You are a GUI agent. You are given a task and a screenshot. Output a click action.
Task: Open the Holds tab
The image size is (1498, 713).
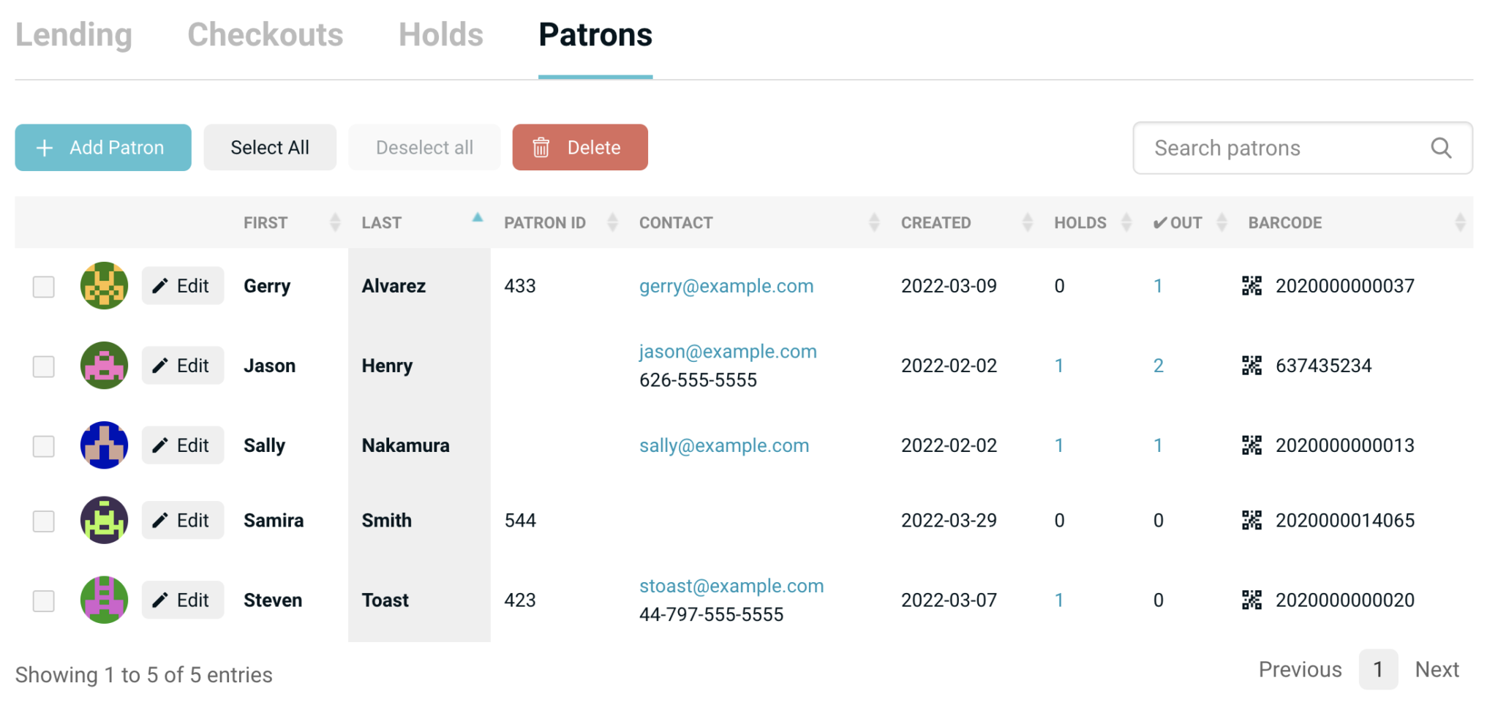click(440, 34)
